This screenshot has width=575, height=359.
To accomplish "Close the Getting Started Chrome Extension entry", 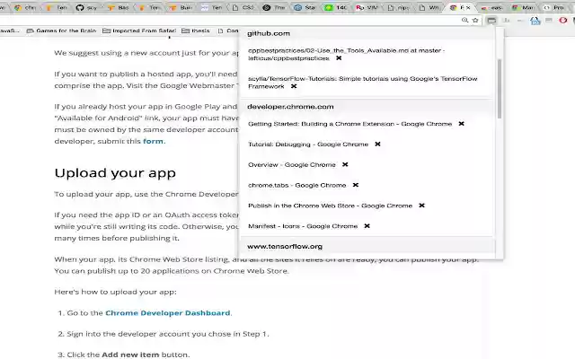I will click(x=461, y=124).
